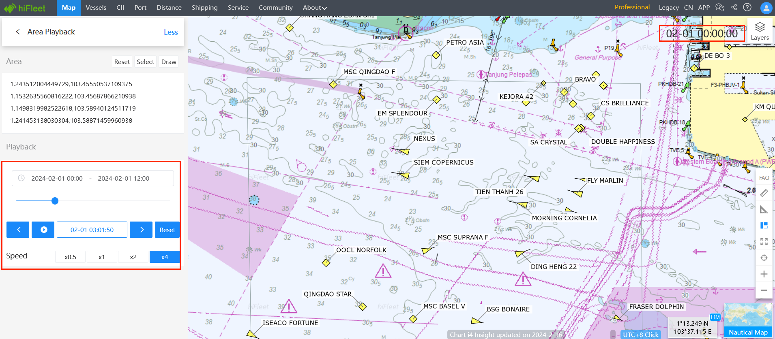This screenshot has height=339, width=775.
Task: Click the ISEACO FORTUNE vessel triangle
Action: 252,334
